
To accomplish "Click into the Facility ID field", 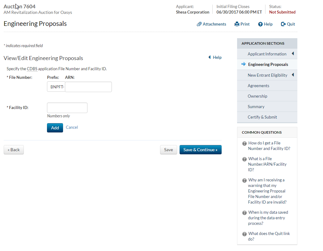I will pyautogui.click(x=67, y=108).
